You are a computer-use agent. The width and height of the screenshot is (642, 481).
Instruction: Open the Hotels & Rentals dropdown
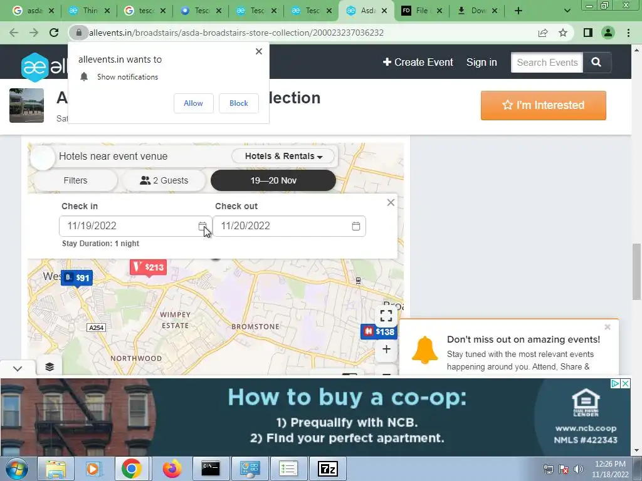[283, 156]
